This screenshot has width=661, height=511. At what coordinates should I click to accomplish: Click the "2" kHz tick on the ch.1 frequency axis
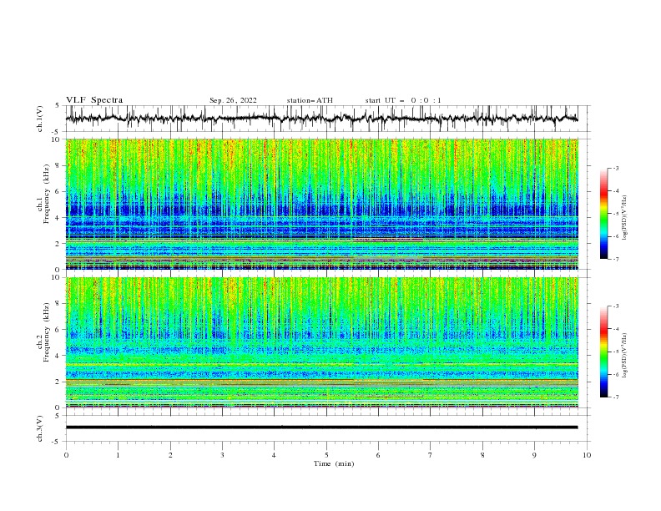[x=58, y=243]
